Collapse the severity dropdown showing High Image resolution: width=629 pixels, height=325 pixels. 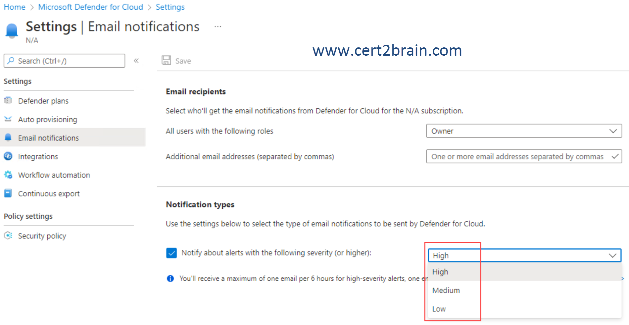pos(524,255)
